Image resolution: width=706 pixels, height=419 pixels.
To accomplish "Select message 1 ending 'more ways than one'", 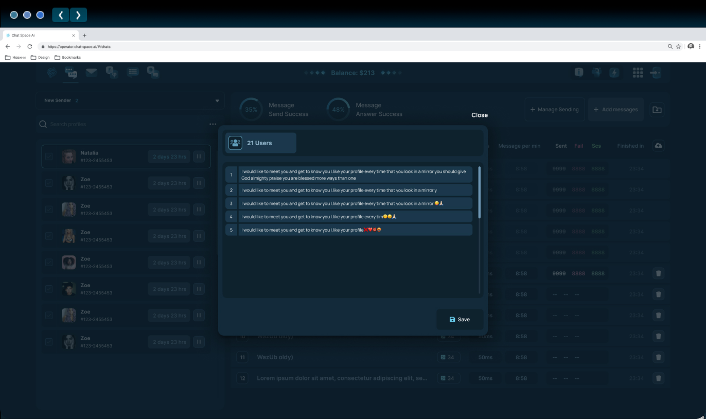I will pos(349,174).
